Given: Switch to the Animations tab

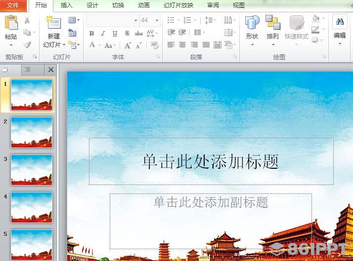Looking at the screenshot, I should [x=144, y=5].
